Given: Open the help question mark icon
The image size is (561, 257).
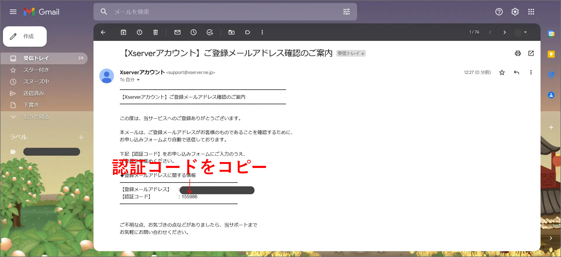Looking at the screenshot, I should pos(499,12).
